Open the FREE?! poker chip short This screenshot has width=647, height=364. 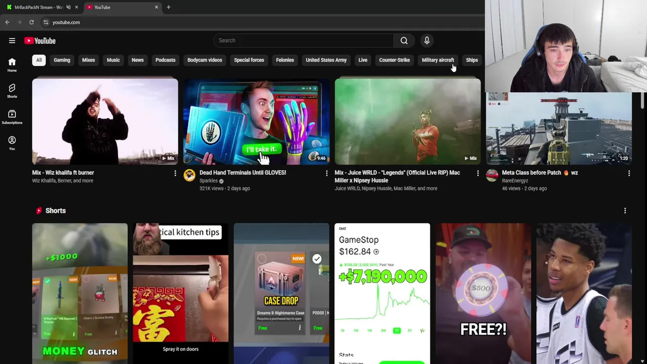(x=483, y=293)
